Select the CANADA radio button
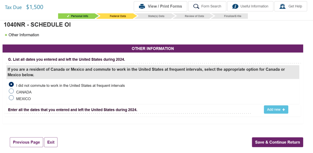 tap(11, 91)
